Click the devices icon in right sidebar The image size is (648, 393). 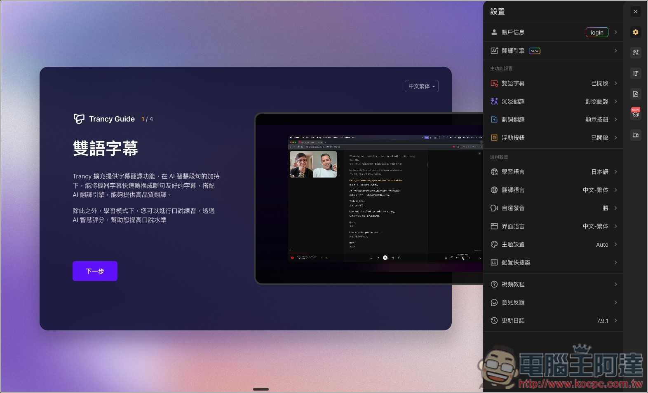[x=636, y=135]
